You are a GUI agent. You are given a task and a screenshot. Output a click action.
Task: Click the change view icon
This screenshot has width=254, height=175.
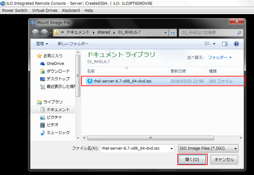pos(207,44)
